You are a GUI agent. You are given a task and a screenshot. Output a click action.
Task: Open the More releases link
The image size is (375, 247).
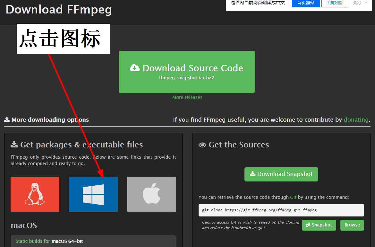click(187, 97)
